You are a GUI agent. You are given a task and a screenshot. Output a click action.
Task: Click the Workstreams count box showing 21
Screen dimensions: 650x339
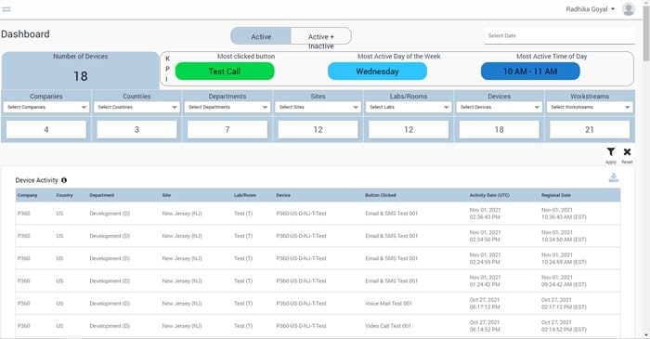(x=590, y=129)
